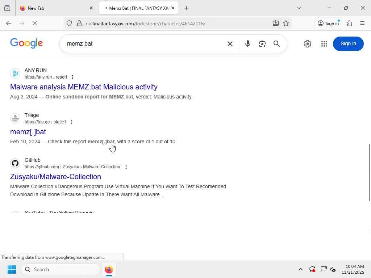
Task: Search by image with camera lens icon
Action: tap(262, 44)
